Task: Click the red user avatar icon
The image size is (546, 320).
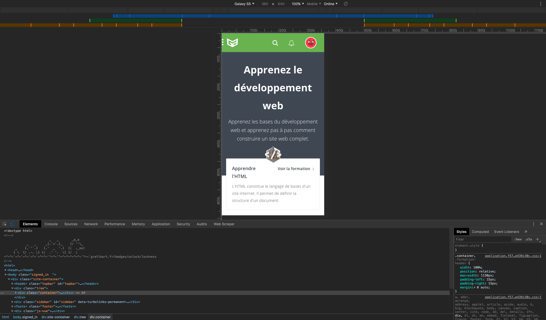Action: pyautogui.click(x=311, y=43)
